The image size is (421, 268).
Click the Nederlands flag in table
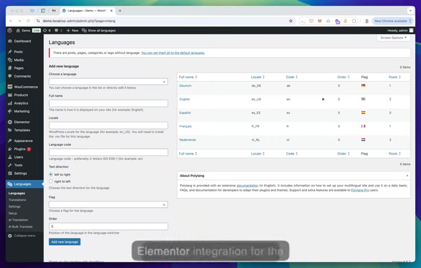[363, 140]
